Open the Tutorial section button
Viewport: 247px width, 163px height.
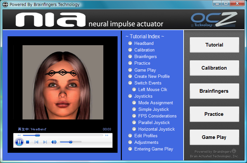click(214, 45)
